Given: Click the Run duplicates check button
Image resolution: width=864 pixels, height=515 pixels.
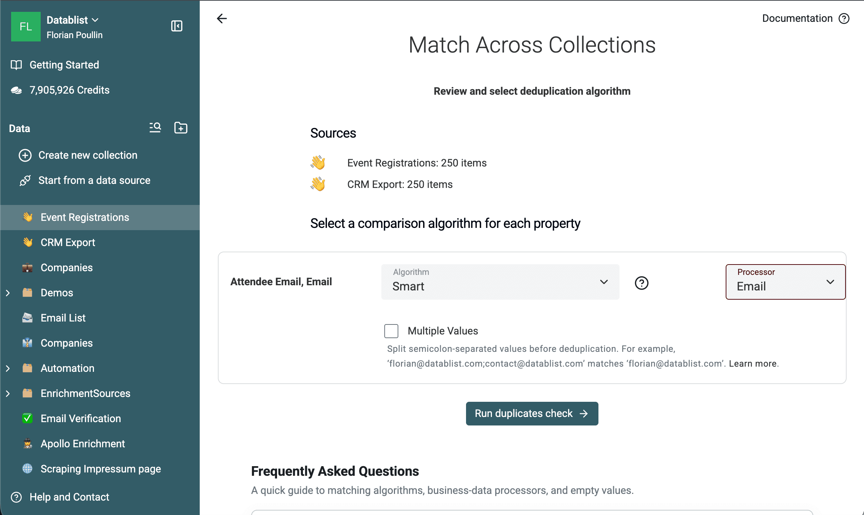Looking at the screenshot, I should (532, 414).
